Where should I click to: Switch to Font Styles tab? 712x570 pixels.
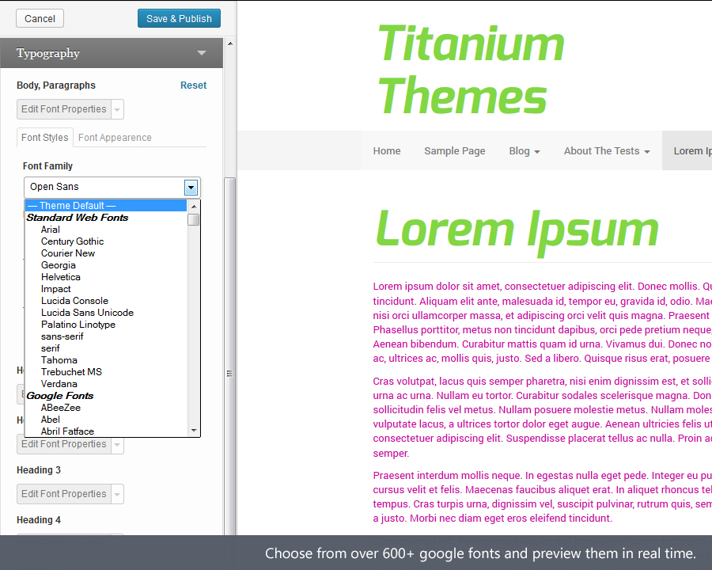[44, 137]
